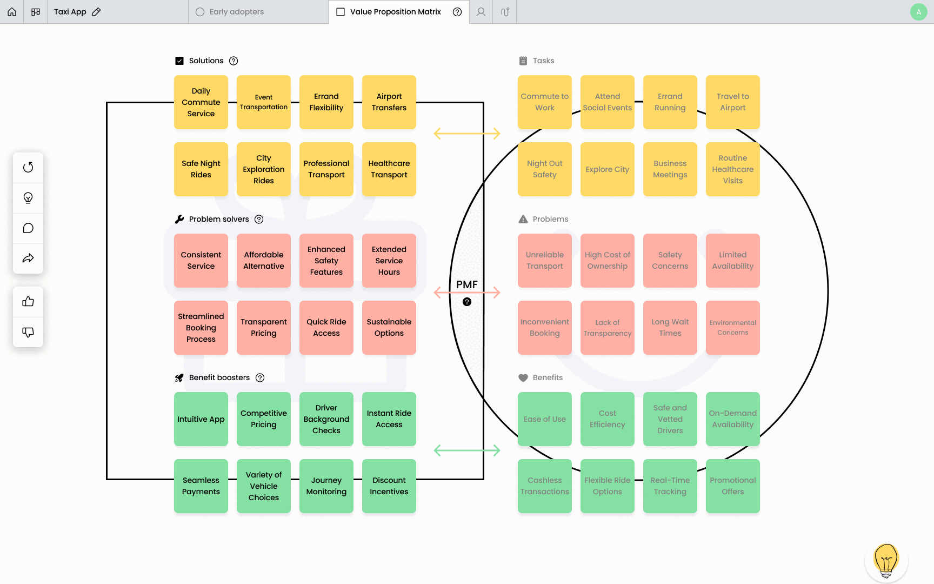Select the Early adopters radio circle

pos(200,12)
